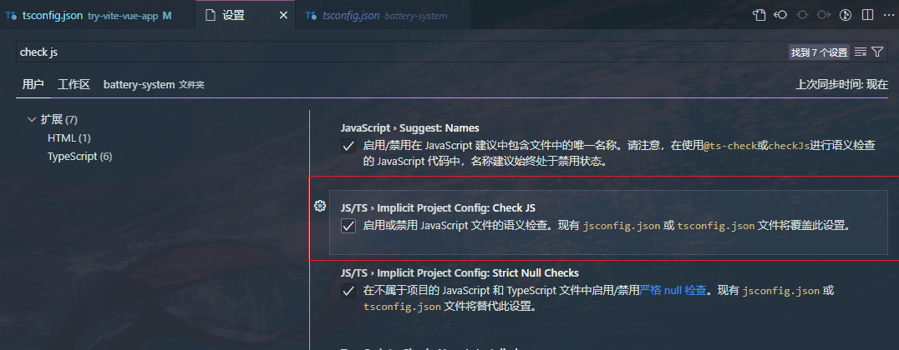This screenshot has width=899, height=350.
Task: Toggle JavaScript Suggest: Names checkbox
Action: 348,146
